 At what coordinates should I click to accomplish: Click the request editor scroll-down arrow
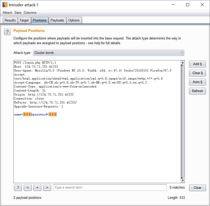point(183,181)
